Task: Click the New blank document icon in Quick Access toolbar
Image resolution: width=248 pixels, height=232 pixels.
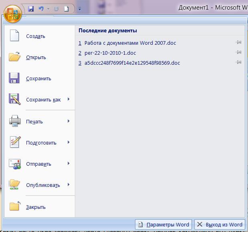Action: click(67, 9)
